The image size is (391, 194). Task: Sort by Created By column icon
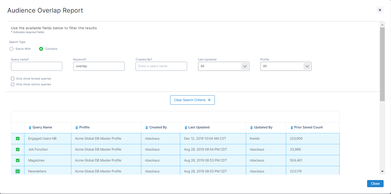tap(147, 128)
